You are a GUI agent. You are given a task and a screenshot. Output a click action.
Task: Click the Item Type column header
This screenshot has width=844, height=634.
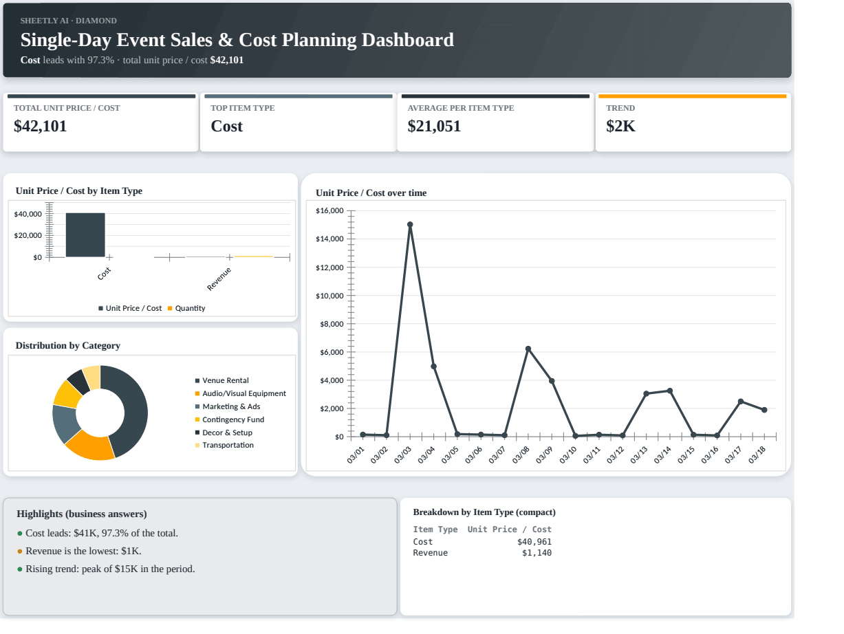click(435, 529)
